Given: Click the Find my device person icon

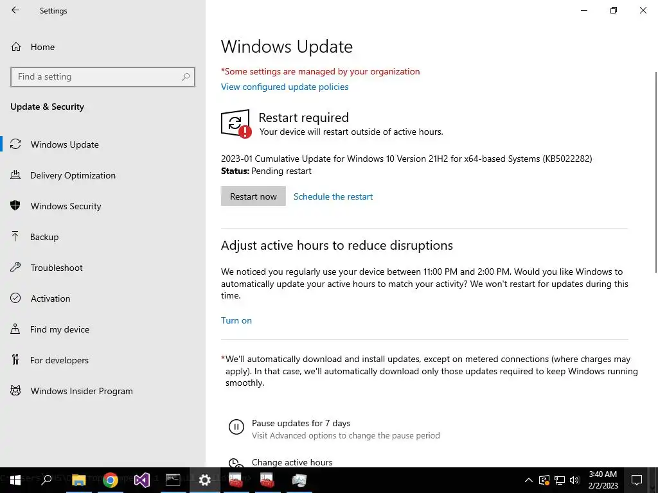Looking at the screenshot, I should (x=15, y=329).
